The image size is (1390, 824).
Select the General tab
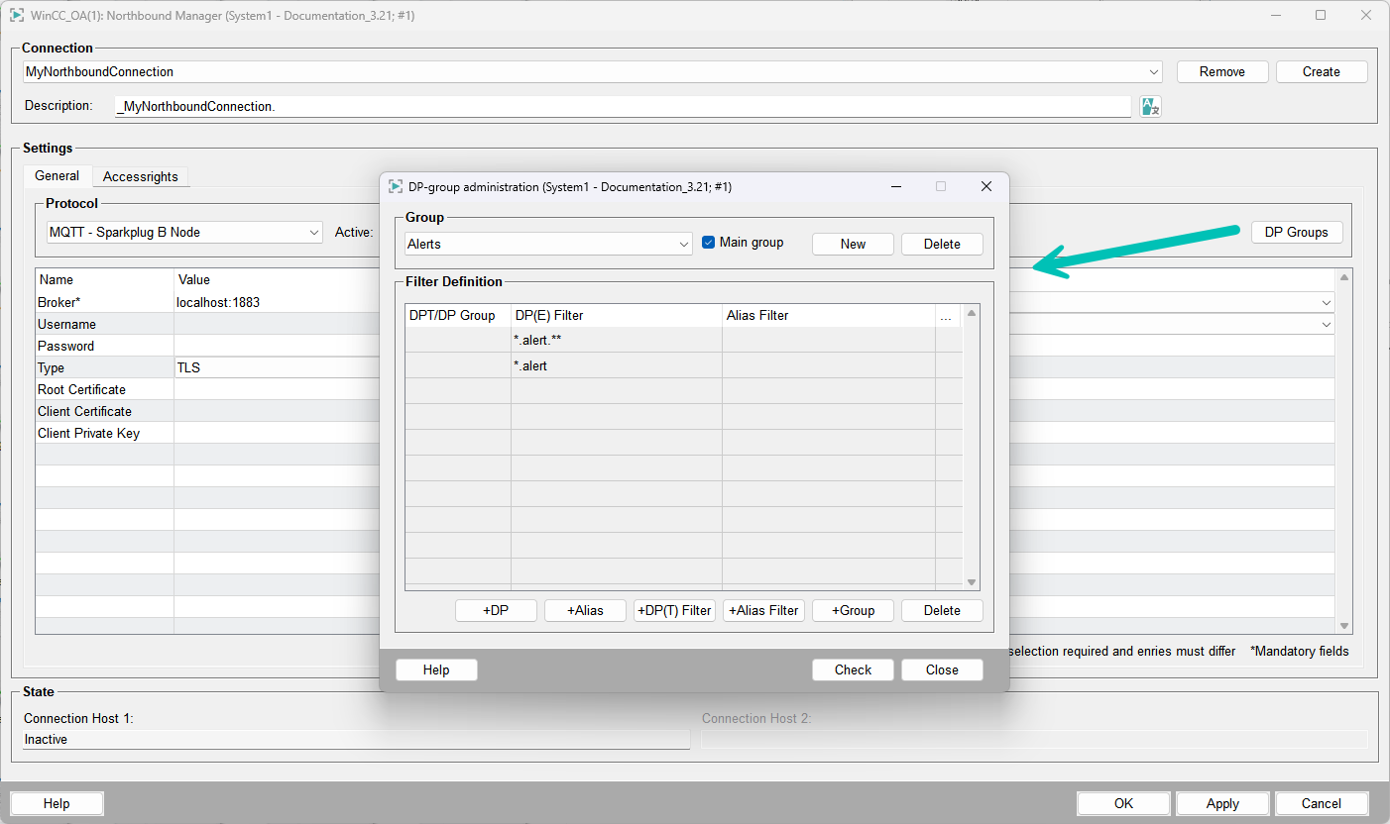[x=57, y=175]
